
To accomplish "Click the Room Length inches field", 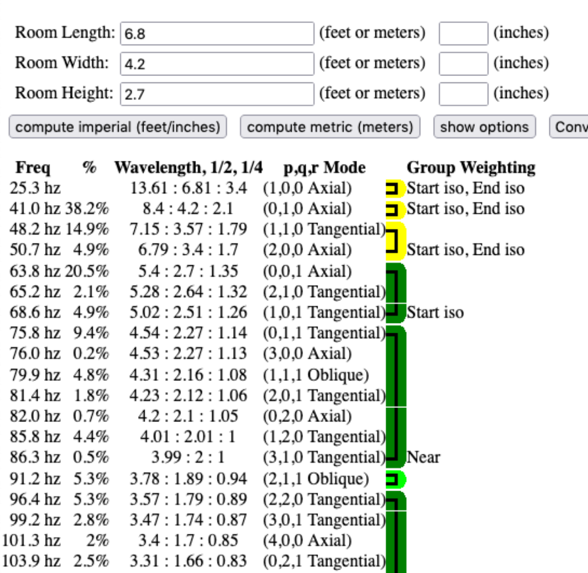I will point(463,33).
